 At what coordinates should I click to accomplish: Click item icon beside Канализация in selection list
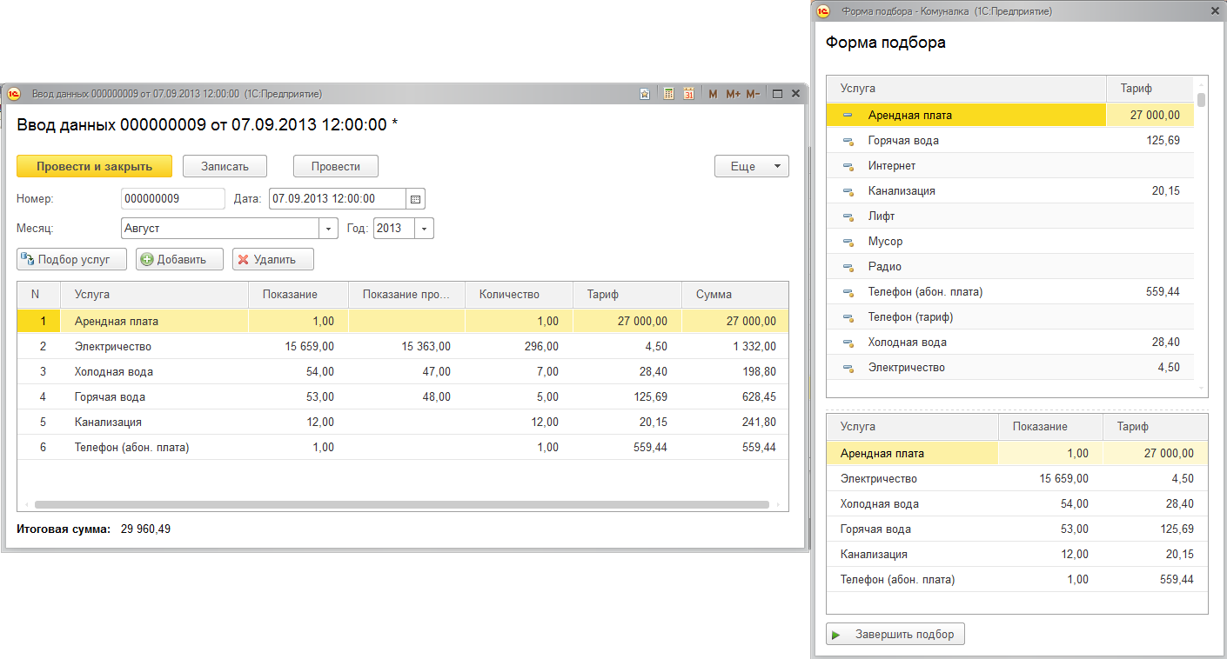[848, 191]
